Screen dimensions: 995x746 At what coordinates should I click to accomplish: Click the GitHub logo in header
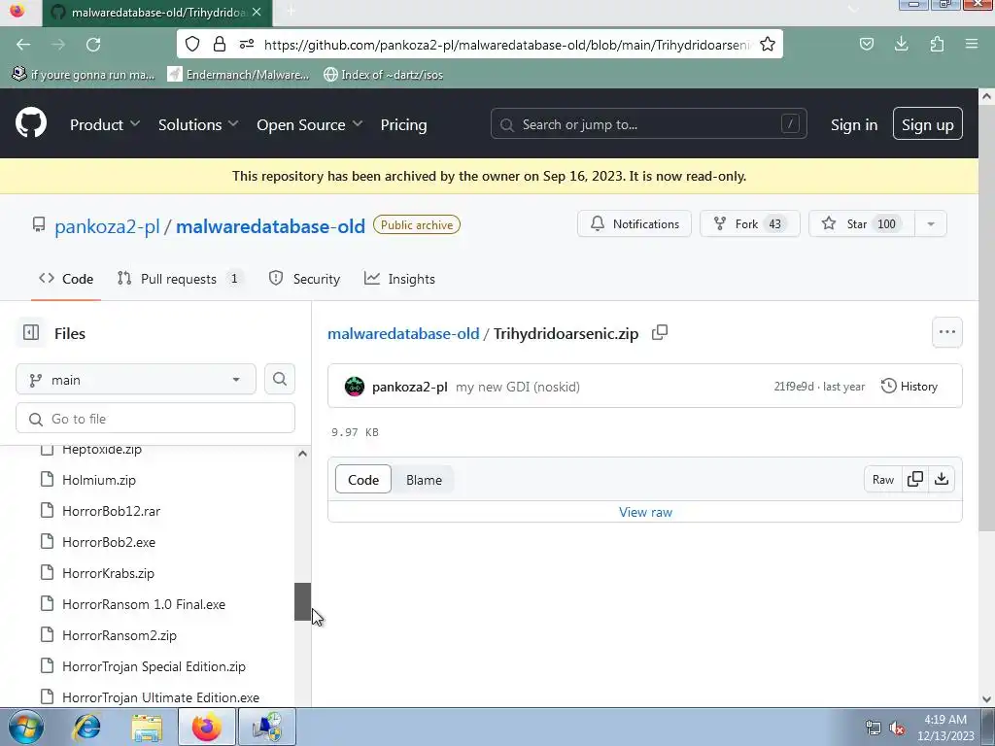30,123
